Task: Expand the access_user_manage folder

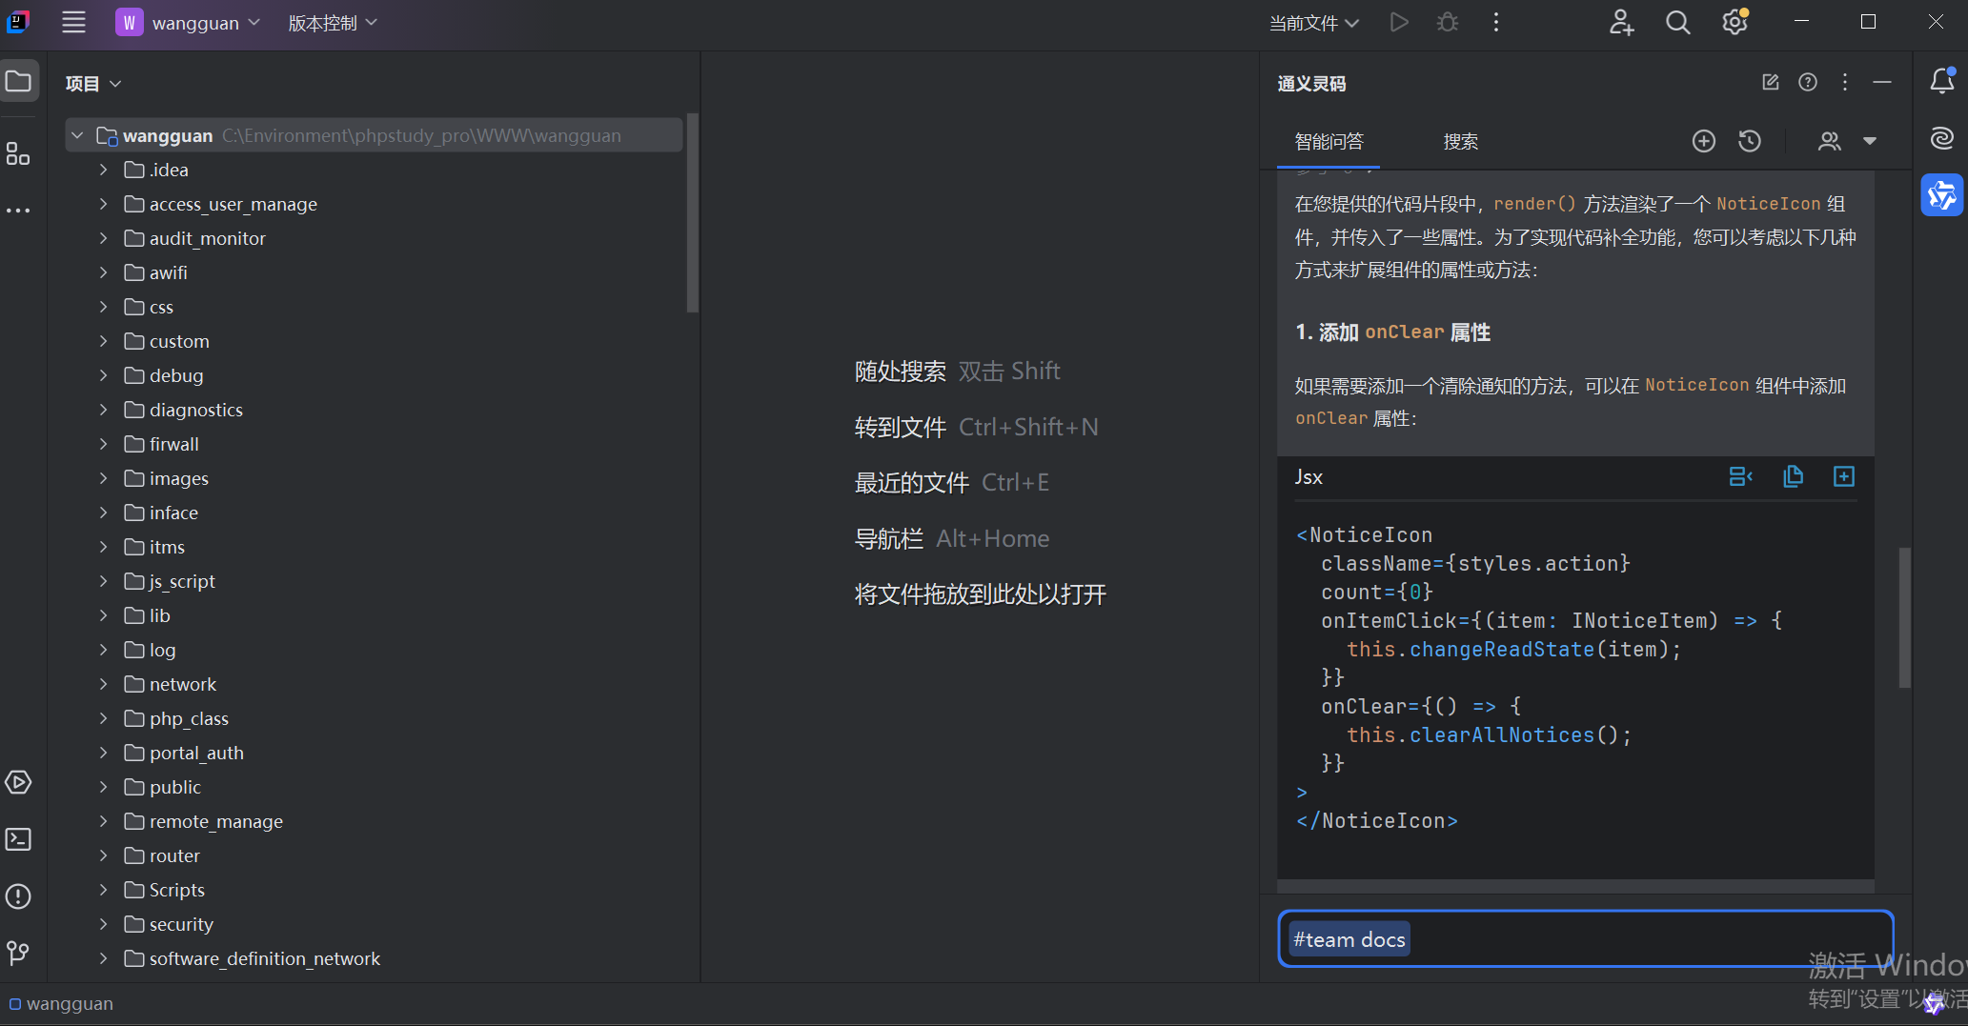Action: tap(103, 204)
